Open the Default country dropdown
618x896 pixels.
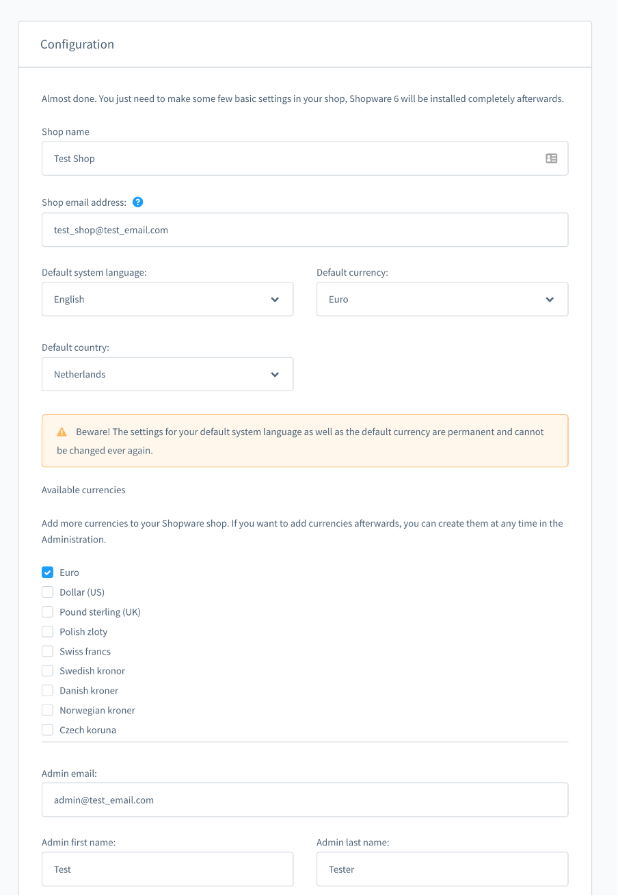167,374
